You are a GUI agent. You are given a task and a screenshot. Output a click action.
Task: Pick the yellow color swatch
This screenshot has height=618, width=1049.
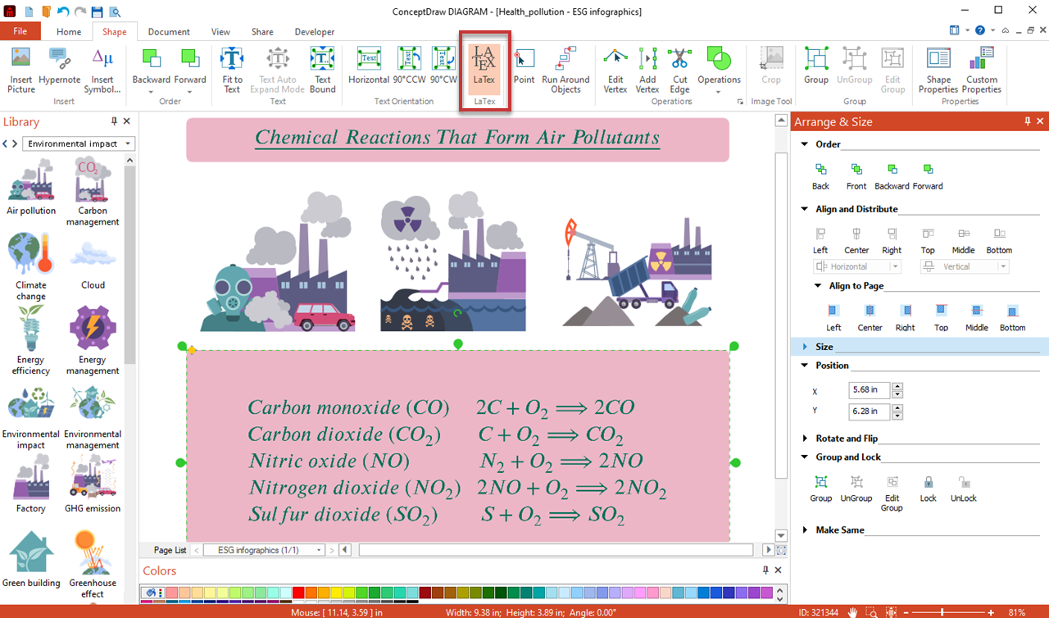[x=336, y=593]
